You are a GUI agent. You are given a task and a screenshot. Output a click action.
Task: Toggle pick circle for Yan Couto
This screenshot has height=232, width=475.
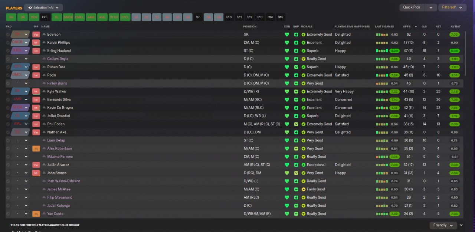[x=8, y=214]
